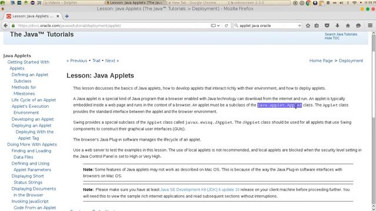Open Applet's Execution Environment sidebar link
376x211 pixels.
[30, 110]
